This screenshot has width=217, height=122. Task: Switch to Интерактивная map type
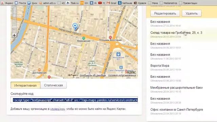click(25, 85)
